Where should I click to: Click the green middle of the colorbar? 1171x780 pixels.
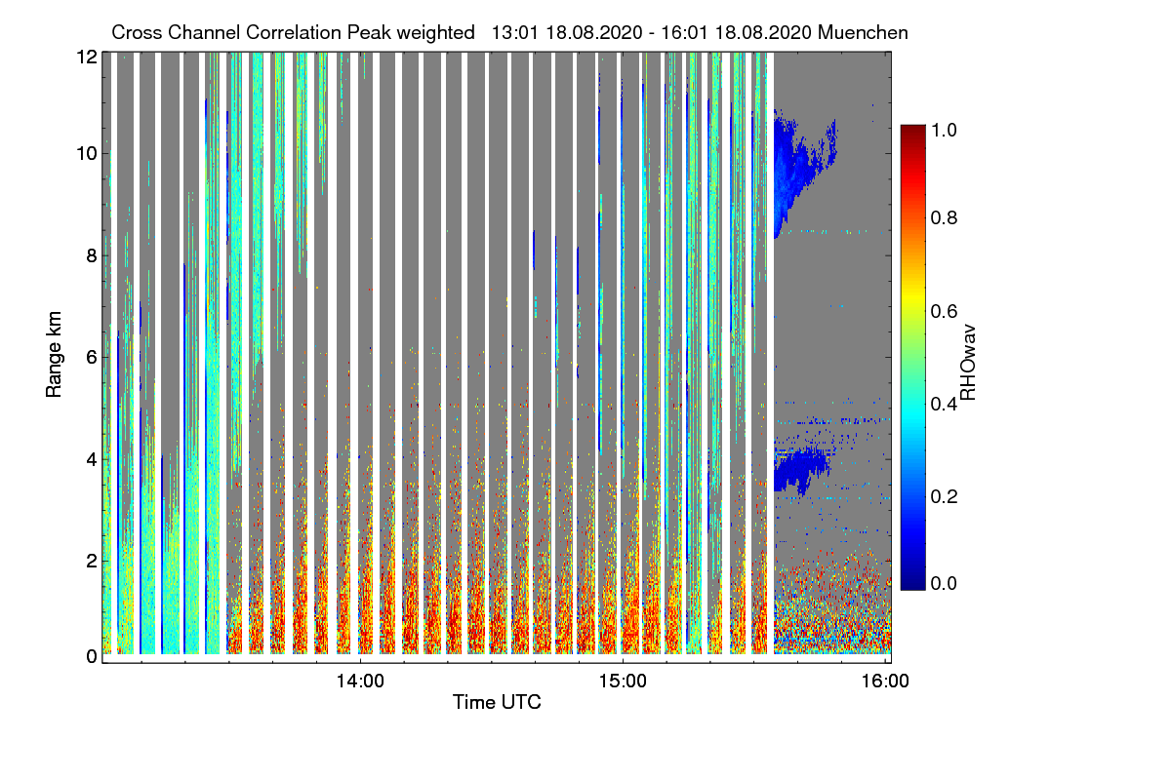tap(911, 357)
